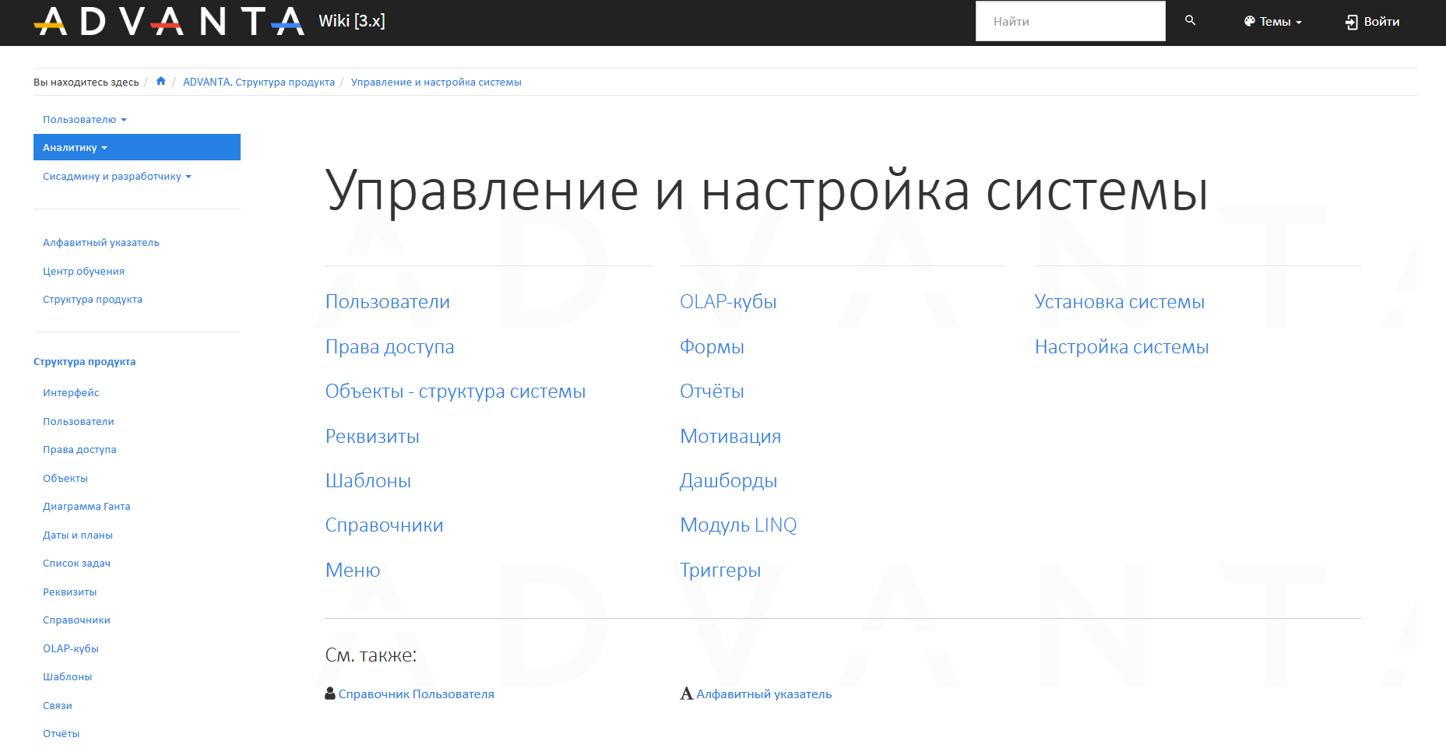Open the Триггеры link
This screenshot has height=755, width=1446.
(x=720, y=571)
